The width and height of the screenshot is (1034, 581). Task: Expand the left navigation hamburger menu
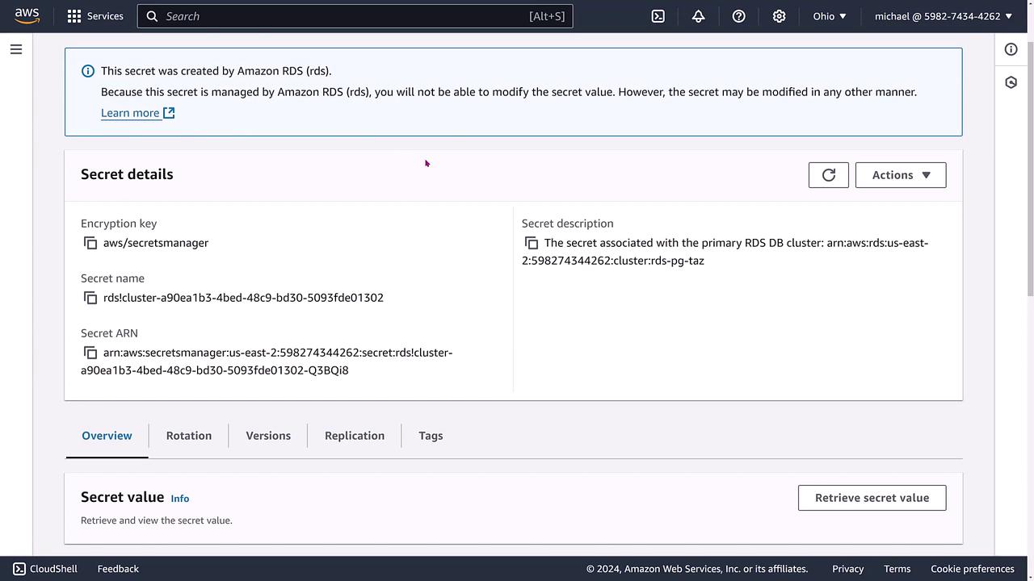click(16, 49)
